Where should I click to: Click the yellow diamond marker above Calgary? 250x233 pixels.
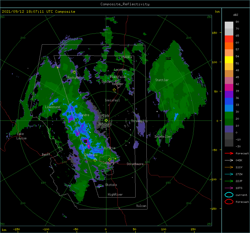pyautogui.click(x=110, y=160)
